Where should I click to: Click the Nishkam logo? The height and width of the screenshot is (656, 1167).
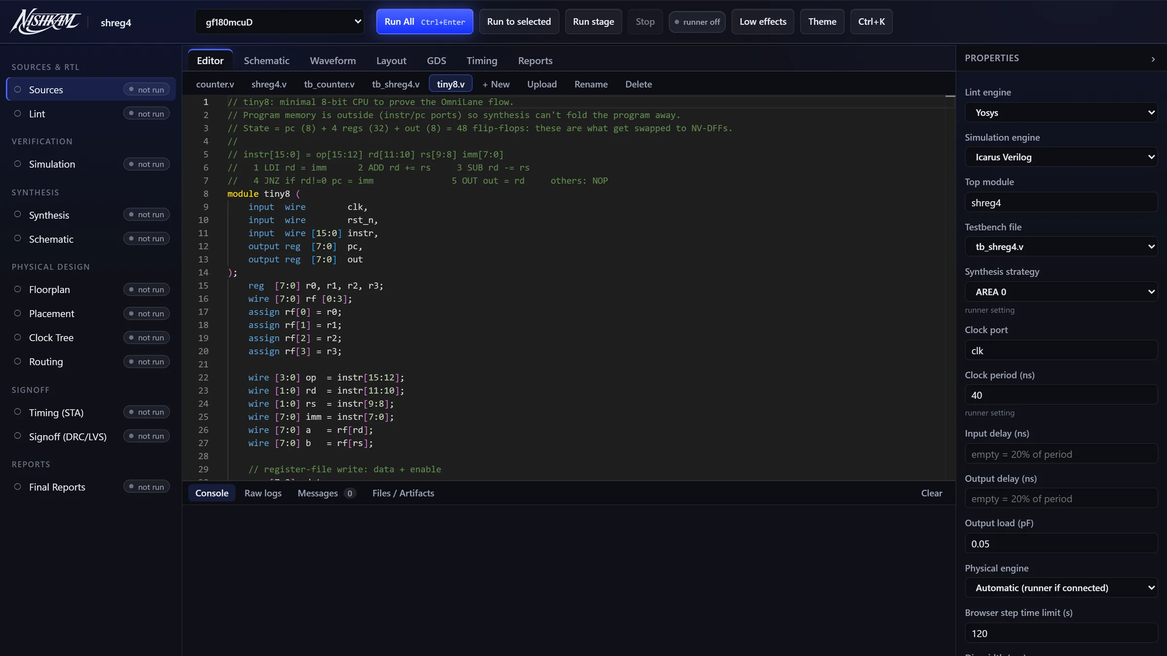(45, 22)
